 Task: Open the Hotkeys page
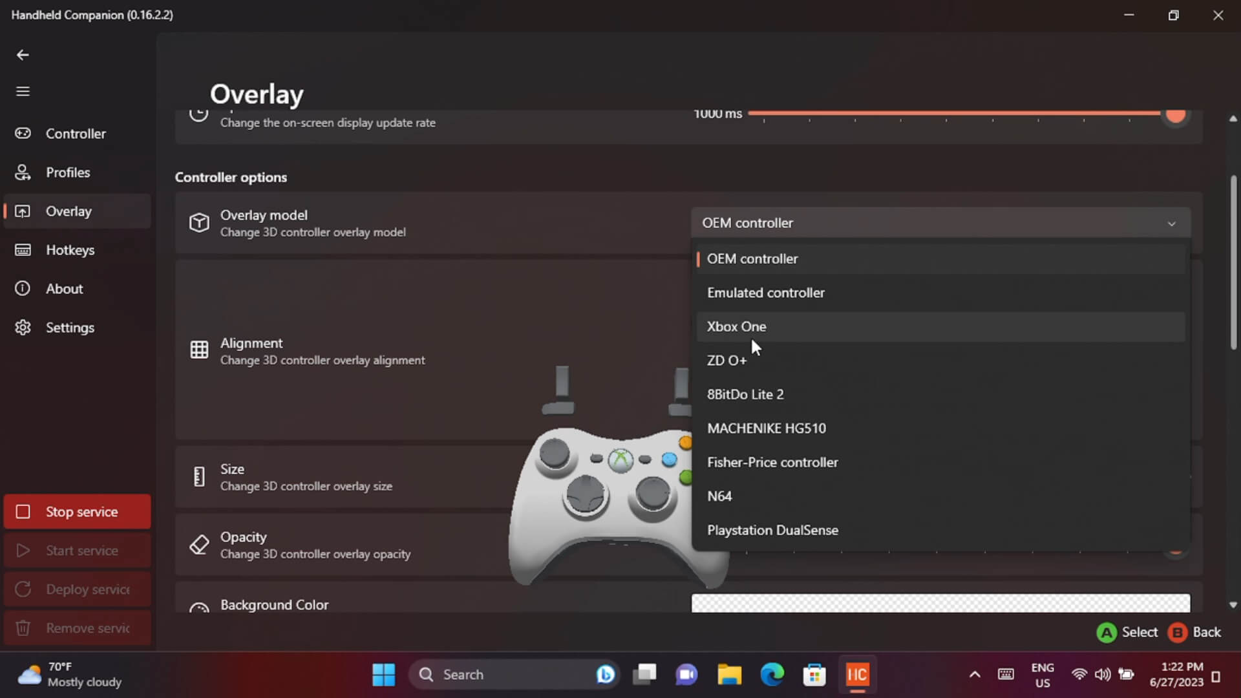(x=70, y=250)
